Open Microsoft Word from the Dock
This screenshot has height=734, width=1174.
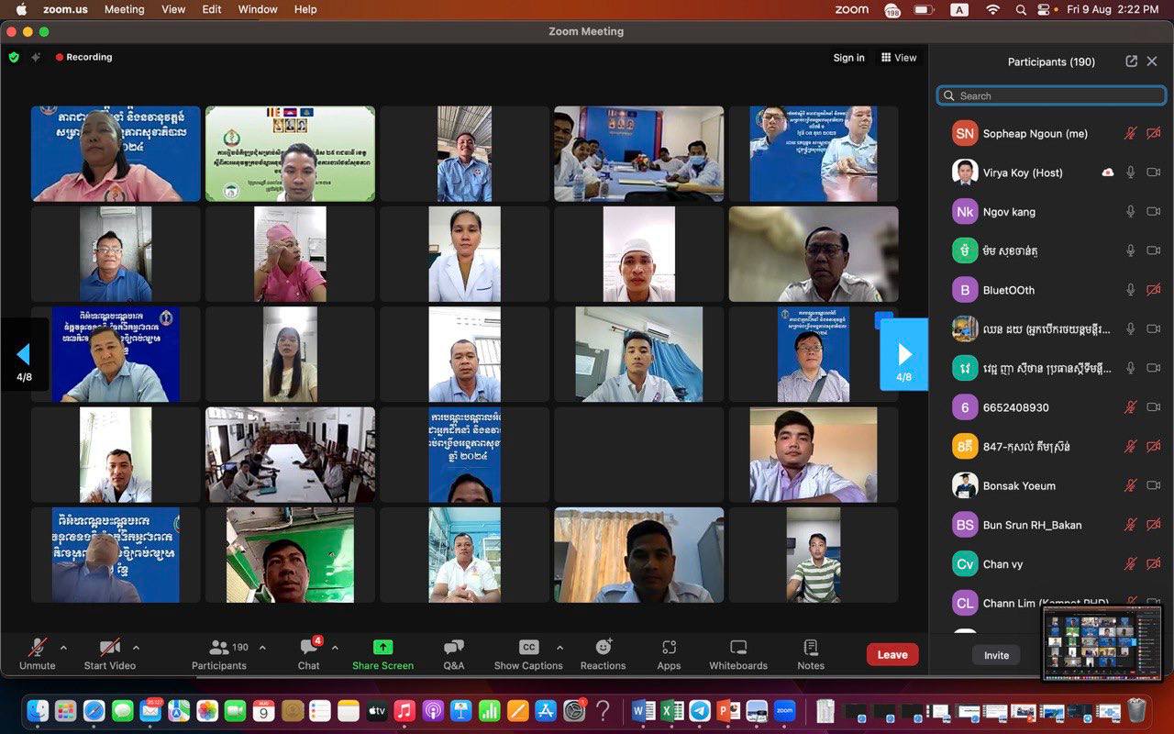643,710
